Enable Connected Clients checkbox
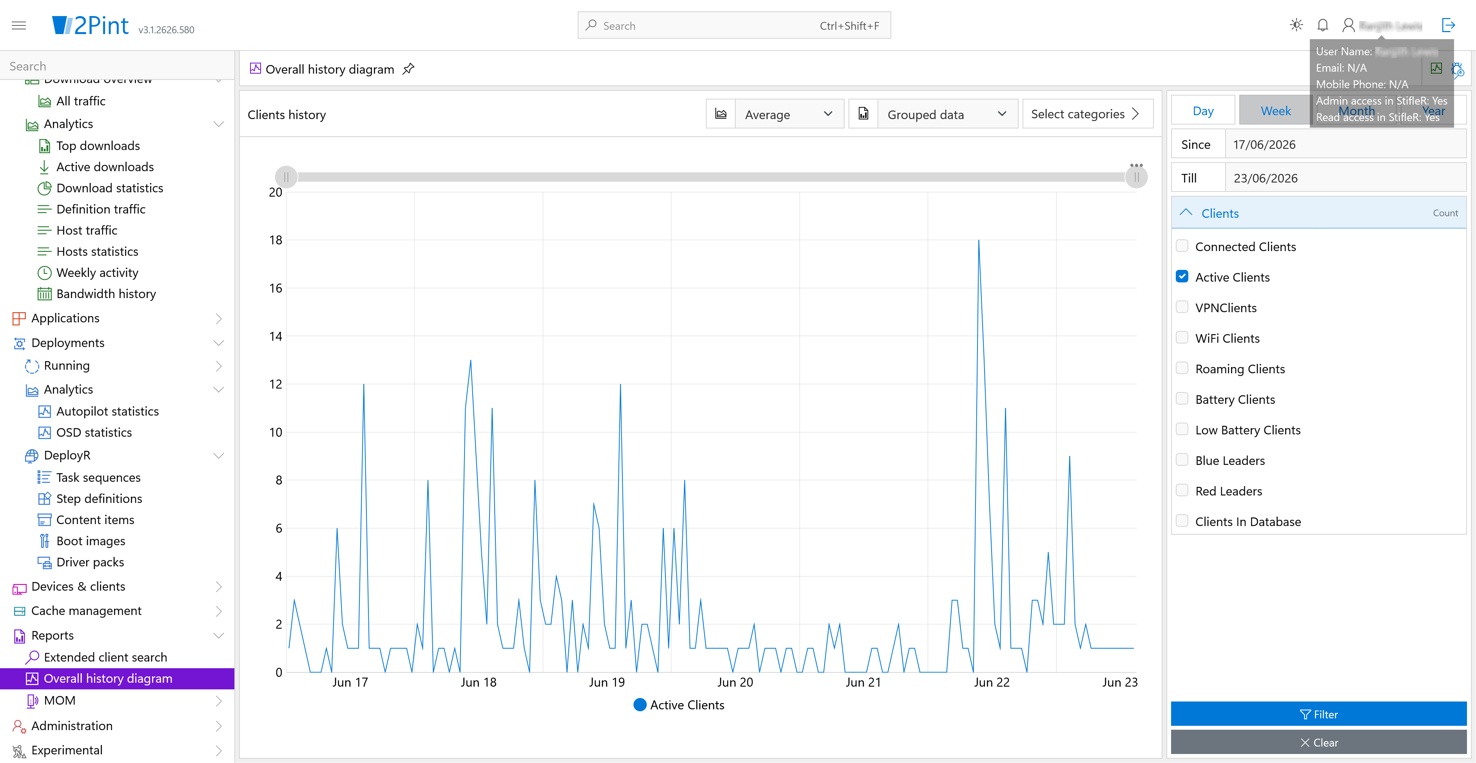 coord(1182,246)
